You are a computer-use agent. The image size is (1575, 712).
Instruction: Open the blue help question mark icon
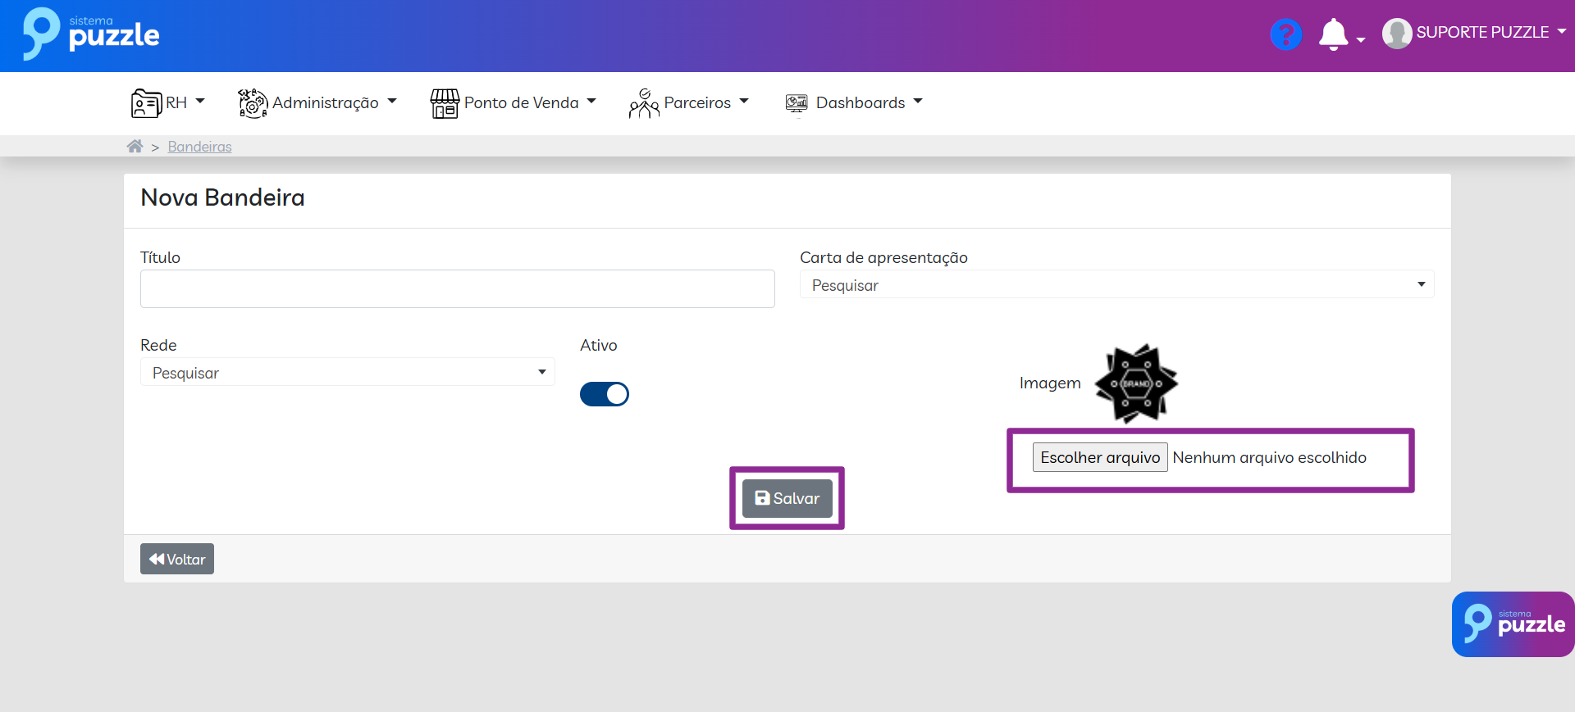(1285, 34)
